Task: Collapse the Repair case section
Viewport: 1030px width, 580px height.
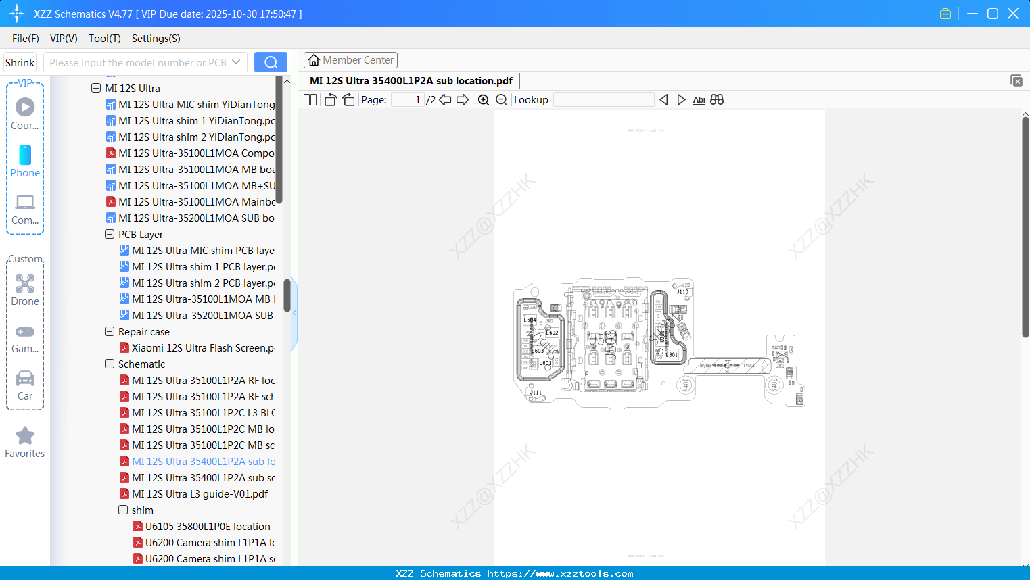Action: (110, 331)
